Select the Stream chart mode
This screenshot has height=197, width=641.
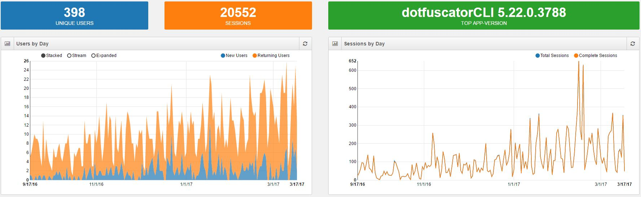pos(77,56)
